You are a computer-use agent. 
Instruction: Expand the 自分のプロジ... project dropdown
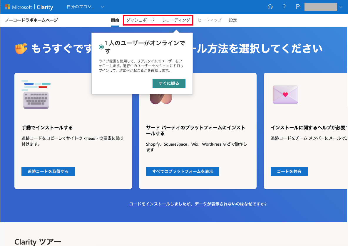(86, 7)
